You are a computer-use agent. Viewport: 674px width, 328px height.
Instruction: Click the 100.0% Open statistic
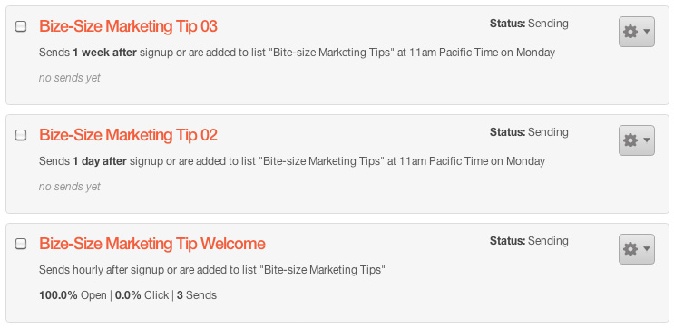point(73,295)
